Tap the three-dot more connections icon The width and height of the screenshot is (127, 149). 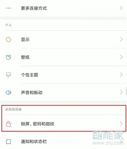point(8,8)
